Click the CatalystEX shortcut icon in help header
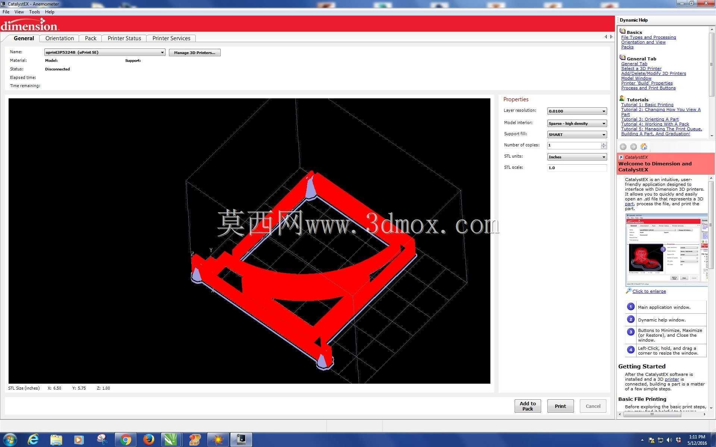 coord(621,157)
